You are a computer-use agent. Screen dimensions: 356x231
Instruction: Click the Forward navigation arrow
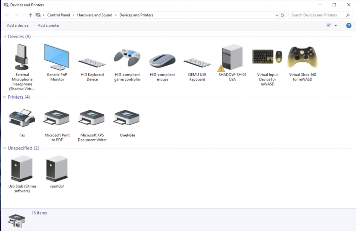[x=17, y=15]
